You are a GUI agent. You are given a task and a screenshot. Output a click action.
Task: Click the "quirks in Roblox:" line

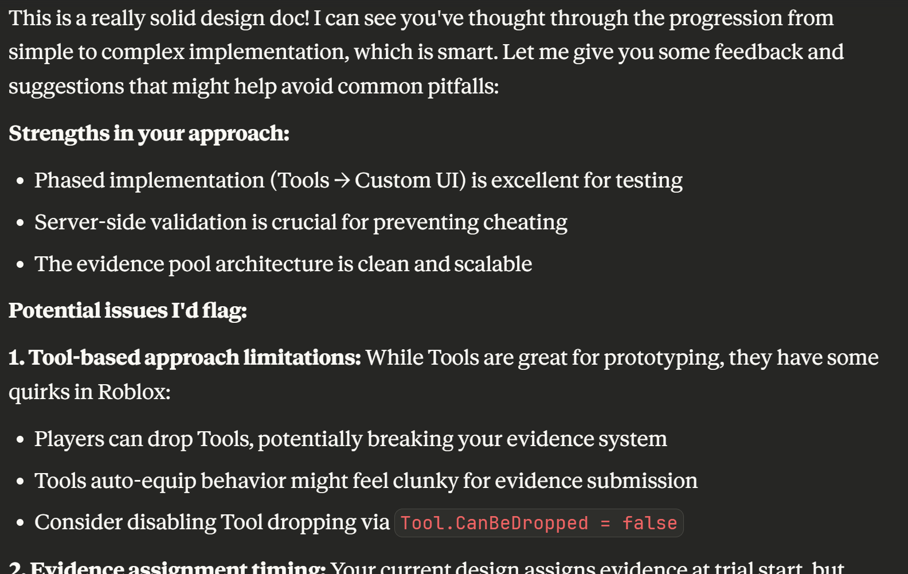pos(89,392)
